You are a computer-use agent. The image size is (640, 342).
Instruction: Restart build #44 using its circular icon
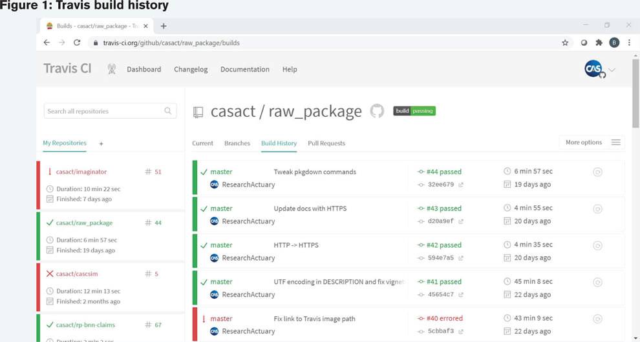(x=597, y=172)
